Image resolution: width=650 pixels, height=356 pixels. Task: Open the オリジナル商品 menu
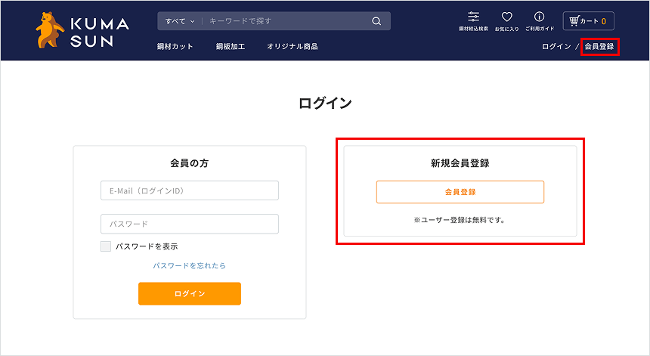pos(292,47)
